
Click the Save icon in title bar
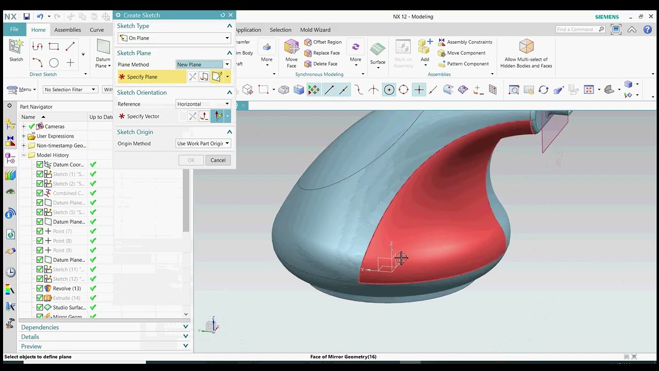[x=26, y=16]
